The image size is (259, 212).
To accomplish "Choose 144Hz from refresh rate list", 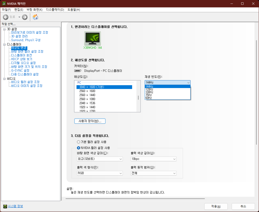I will [x=168, y=86].
